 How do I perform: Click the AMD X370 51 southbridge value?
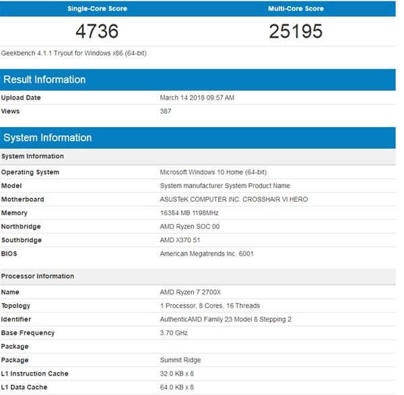pos(180,240)
